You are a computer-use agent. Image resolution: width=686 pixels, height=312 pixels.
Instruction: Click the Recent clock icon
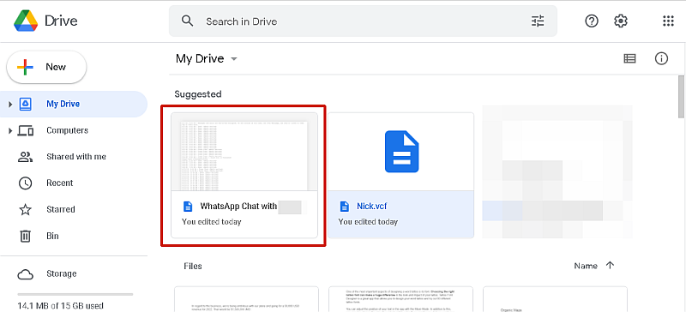[26, 183]
